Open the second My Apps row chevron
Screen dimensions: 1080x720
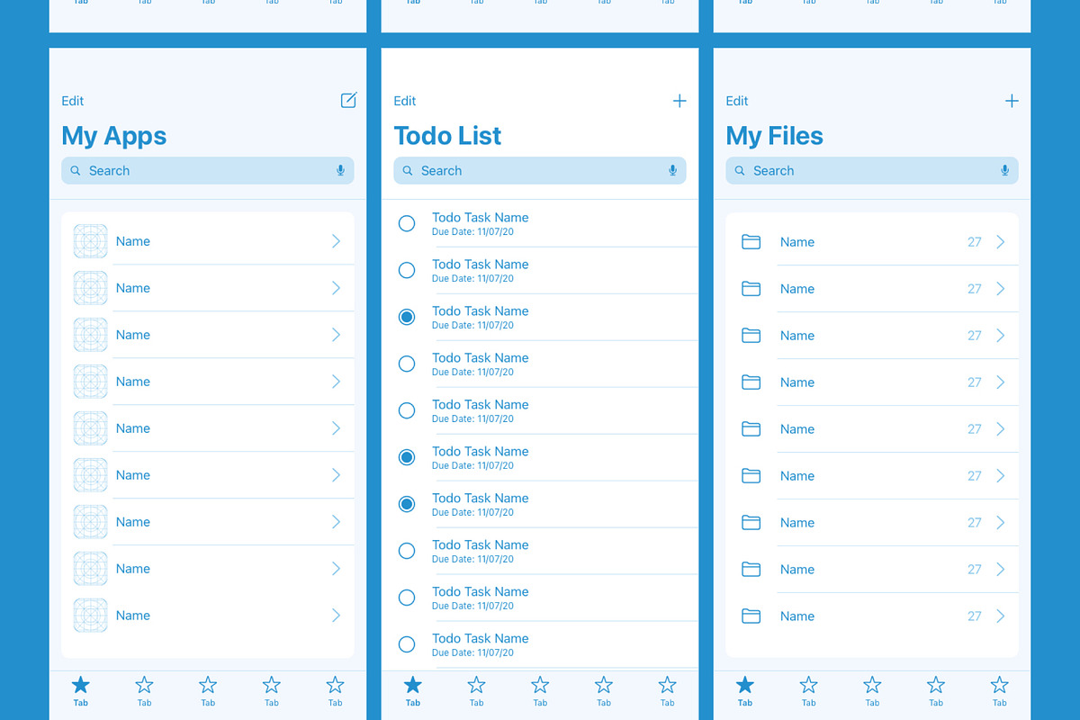[x=337, y=288]
